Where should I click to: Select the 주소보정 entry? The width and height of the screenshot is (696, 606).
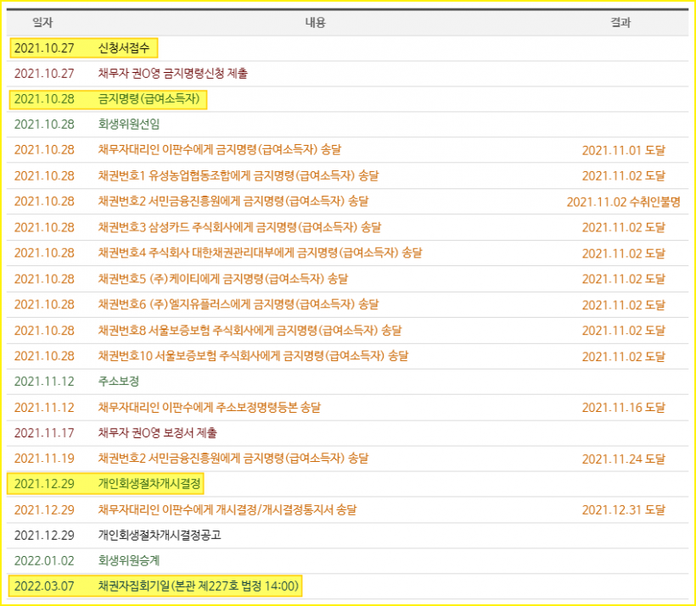click(x=119, y=381)
